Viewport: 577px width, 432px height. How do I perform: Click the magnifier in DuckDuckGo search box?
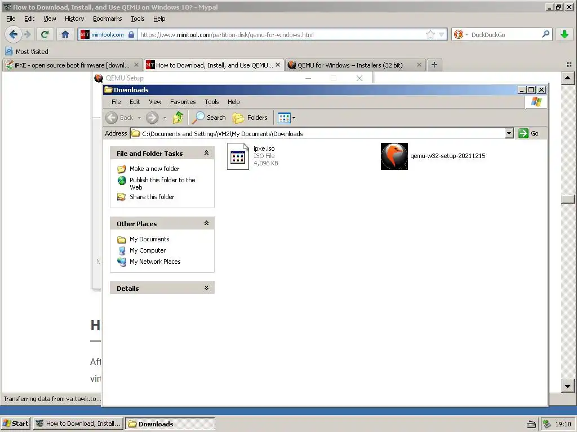pyautogui.click(x=545, y=34)
